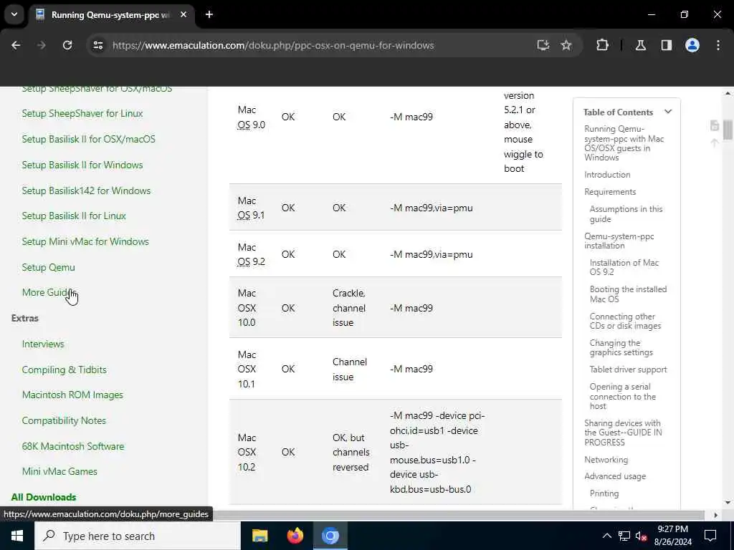Open Setup Basilisk II for OSX/macOS
Viewport: 734px width, 550px height.
coord(88,140)
